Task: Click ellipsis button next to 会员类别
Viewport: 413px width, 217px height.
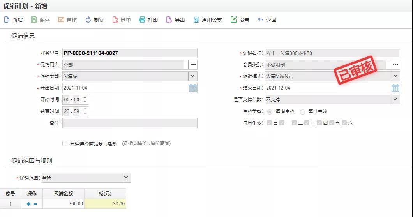Action: 395,65
